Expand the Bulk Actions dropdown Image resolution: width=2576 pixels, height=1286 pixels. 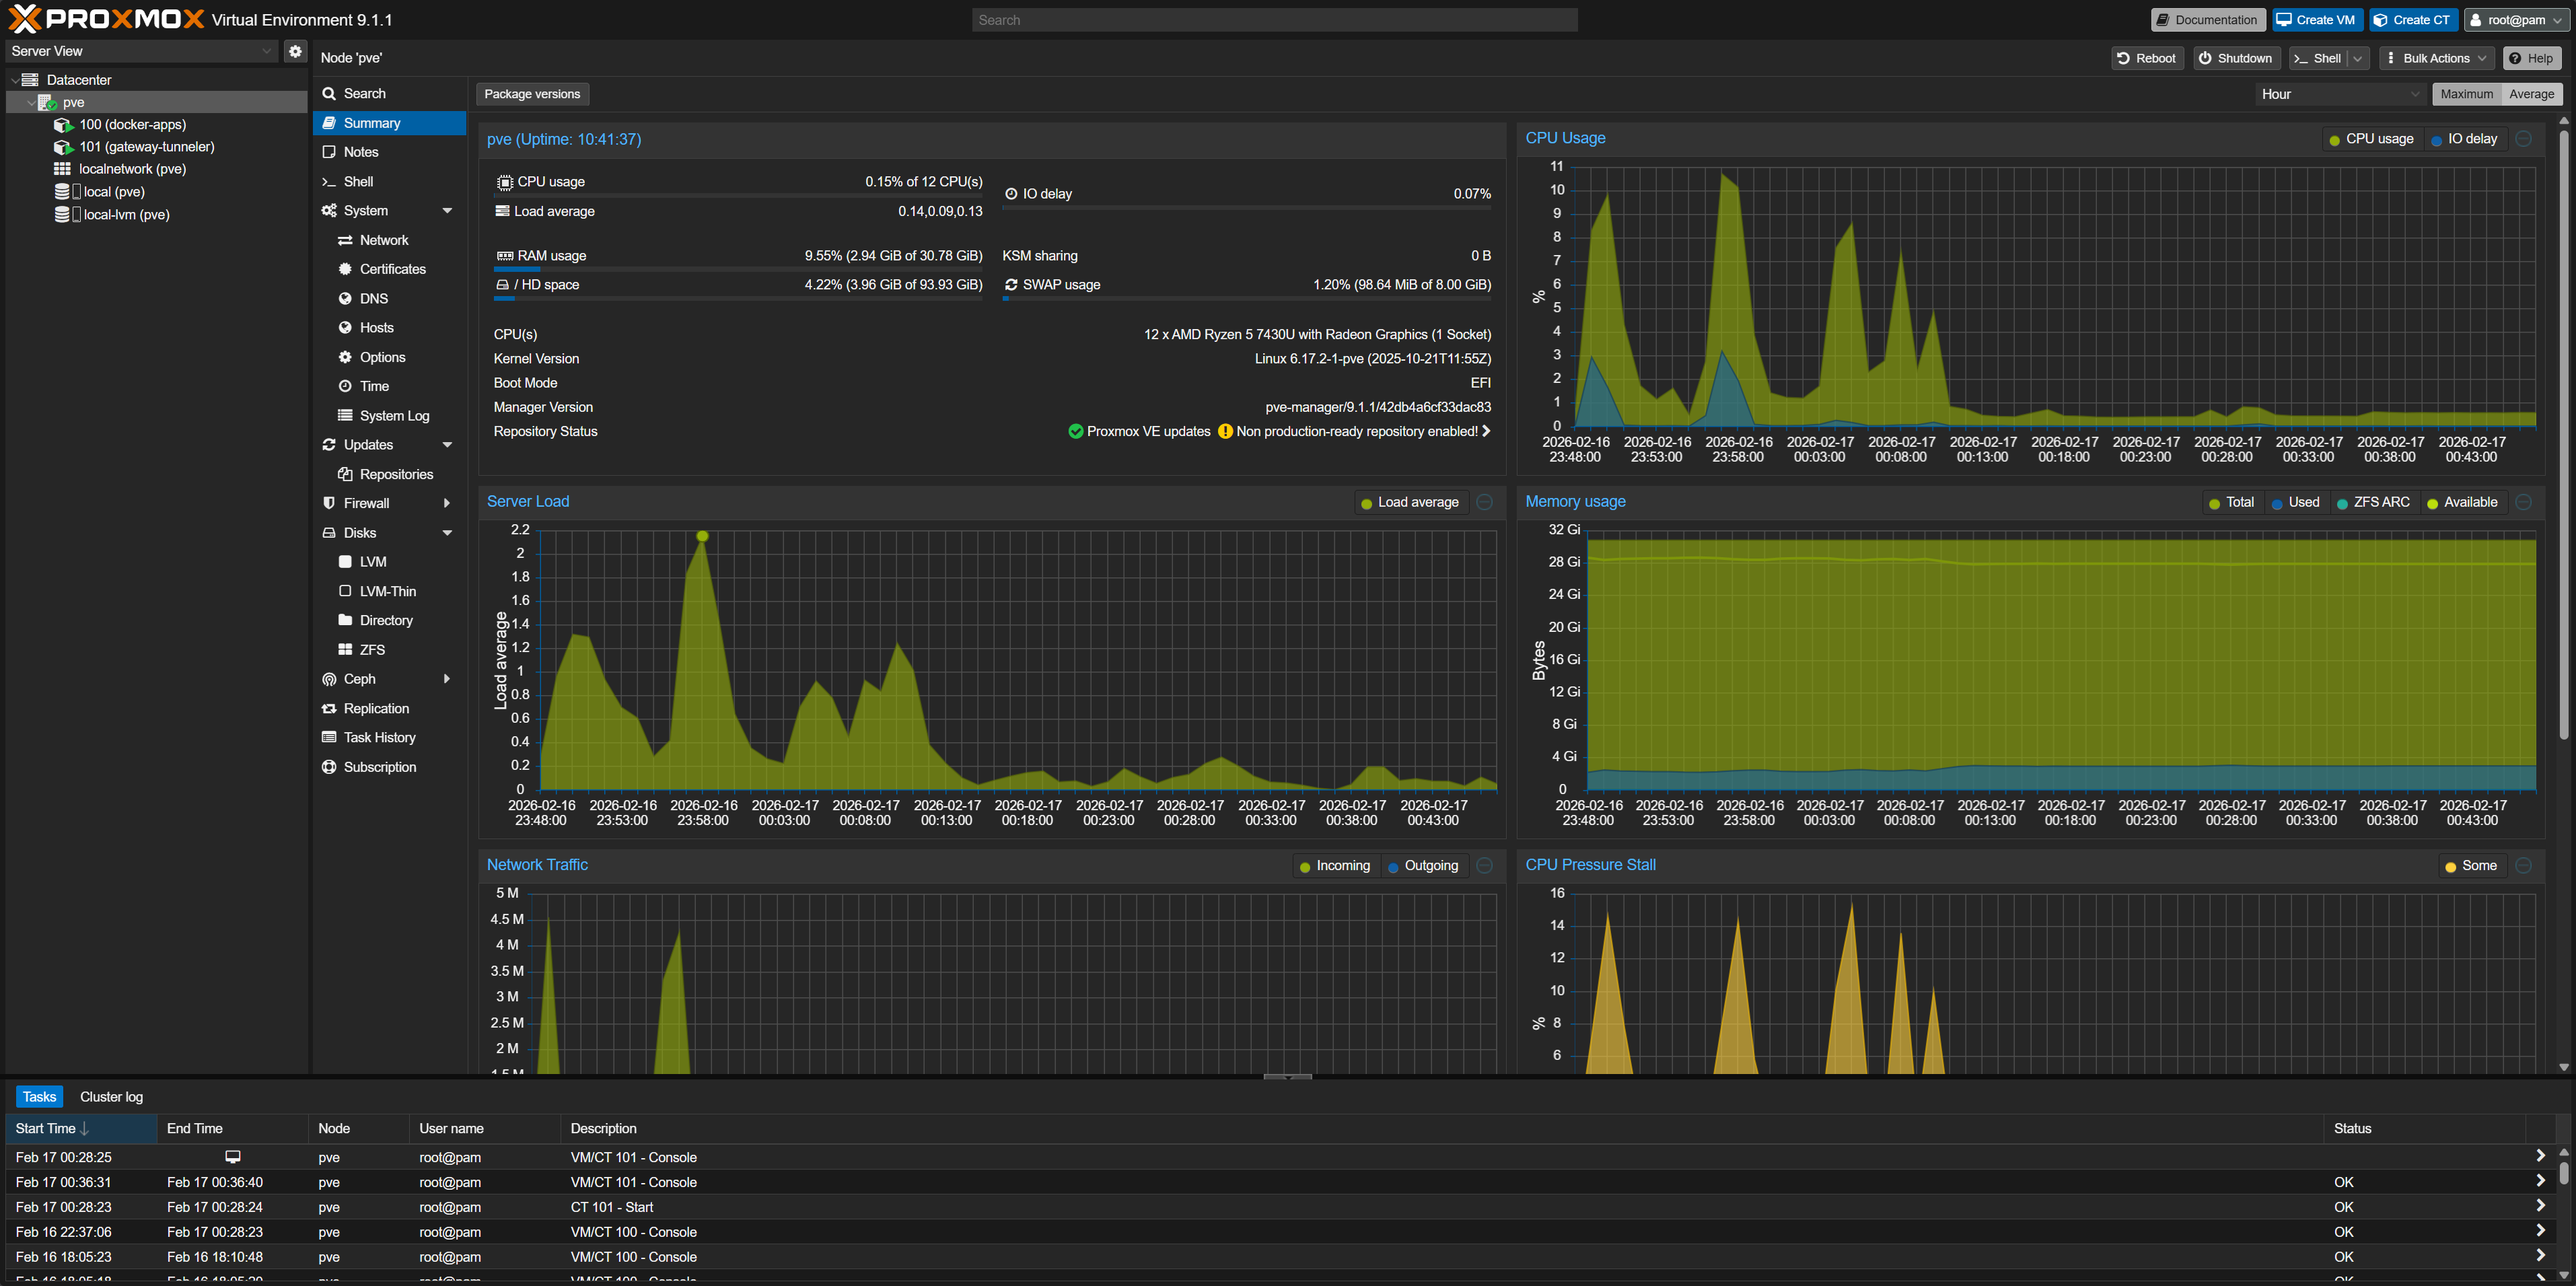(2436, 58)
